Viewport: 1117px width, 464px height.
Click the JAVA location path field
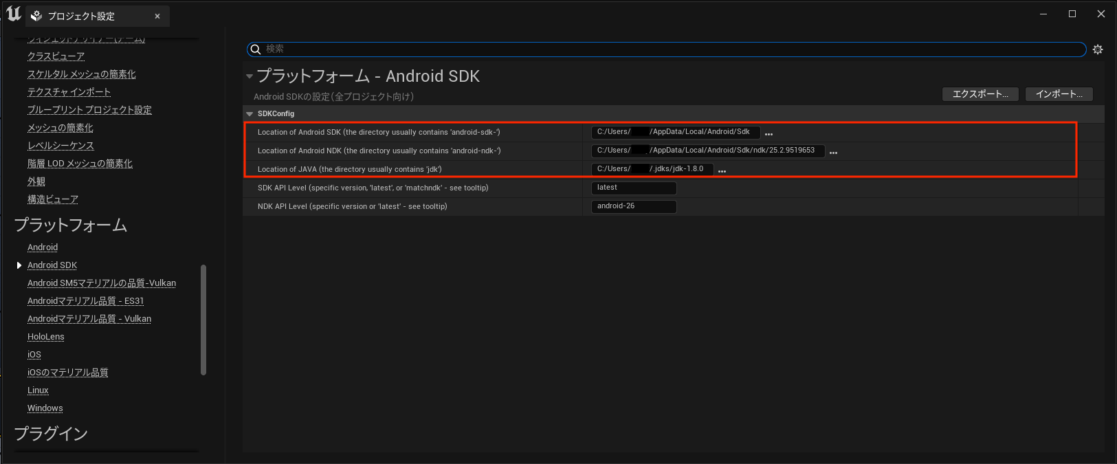[652, 169]
